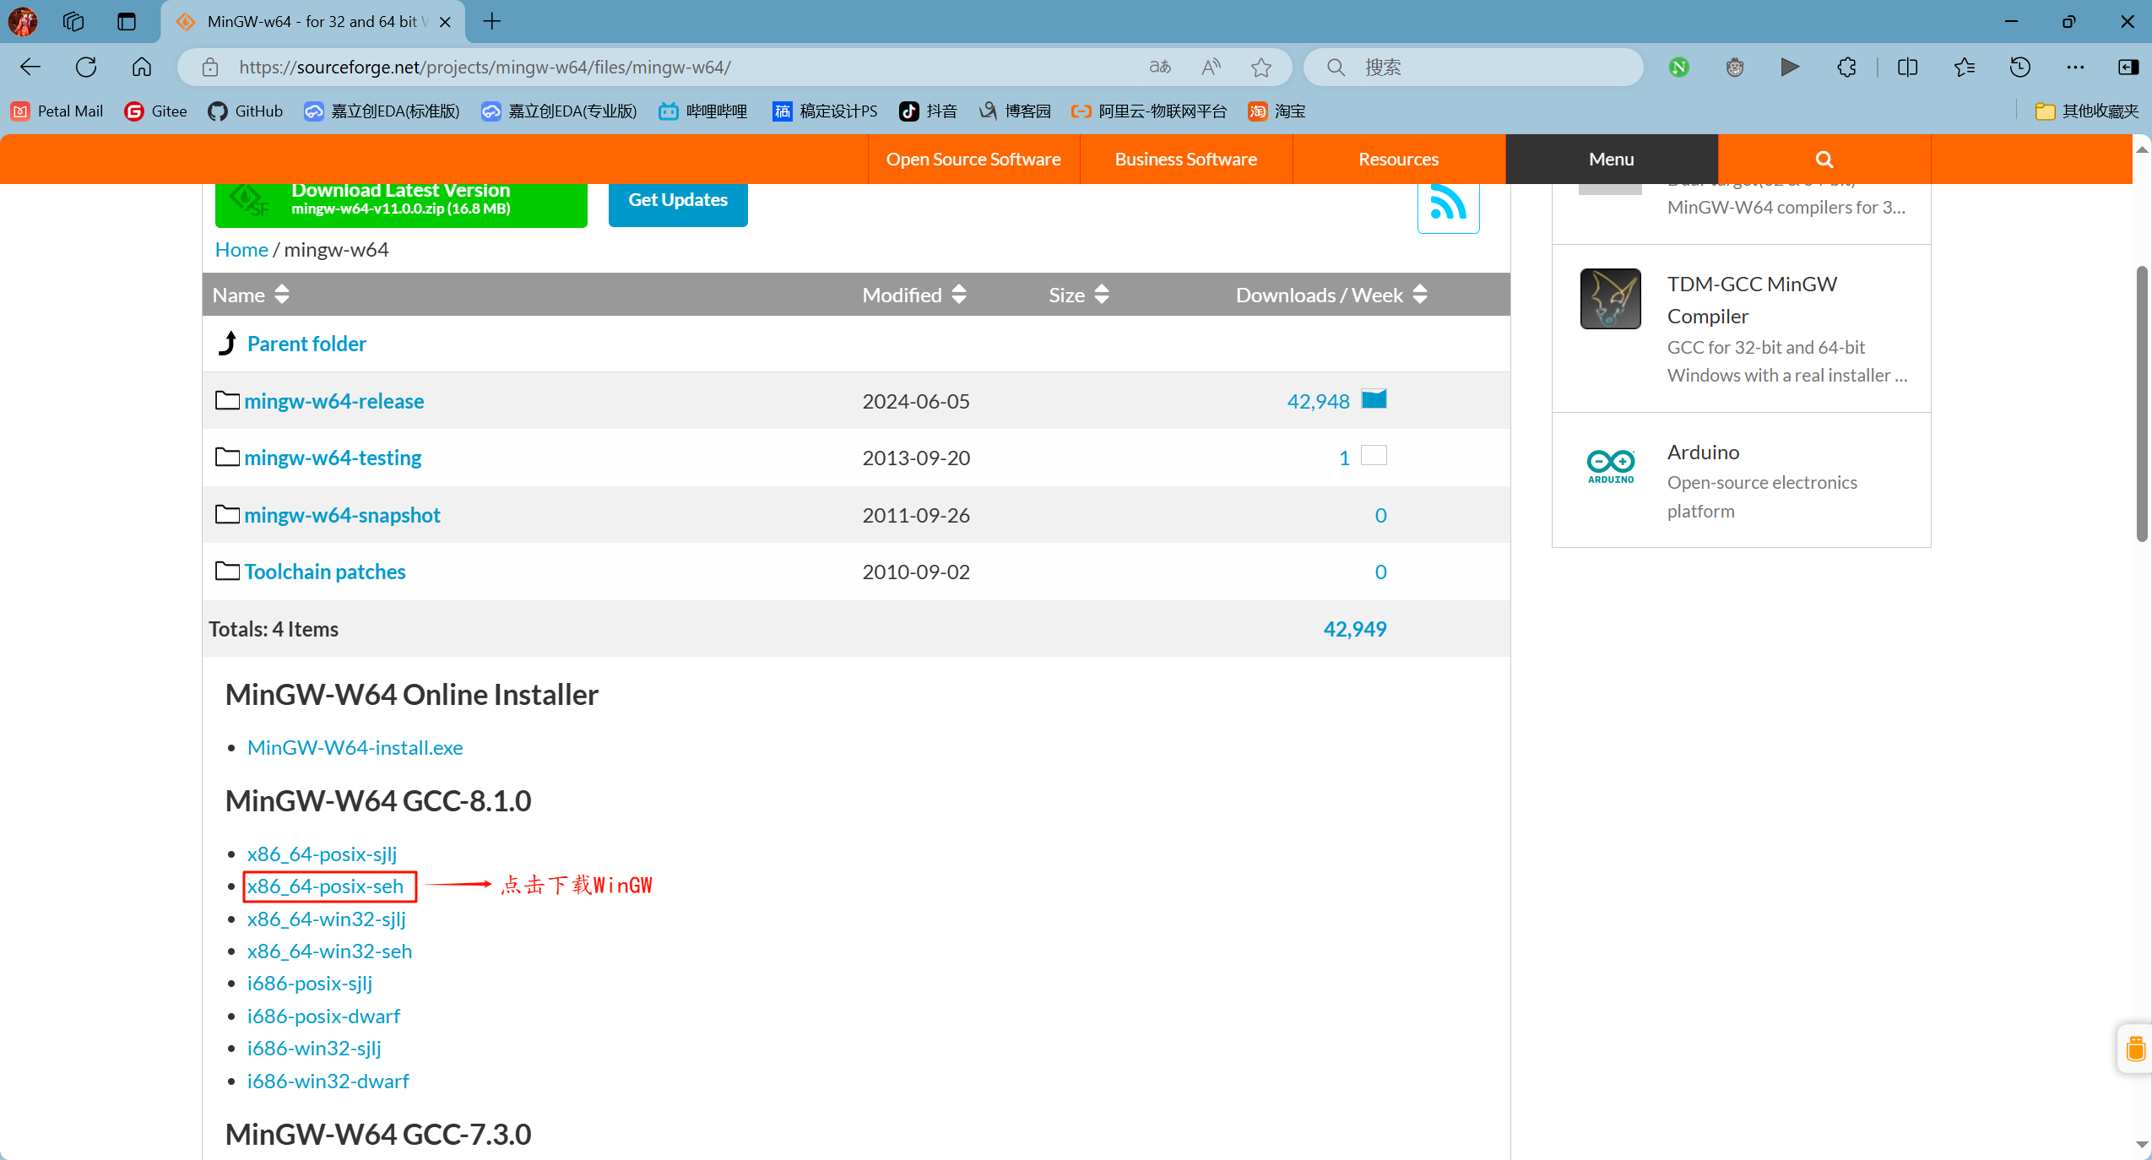Download x86_64-win32-seh build

tap(329, 951)
